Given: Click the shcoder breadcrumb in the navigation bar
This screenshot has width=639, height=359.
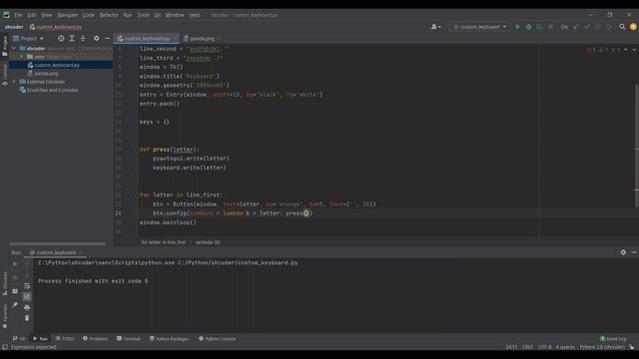Looking at the screenshot, I should tap(14, 27).
